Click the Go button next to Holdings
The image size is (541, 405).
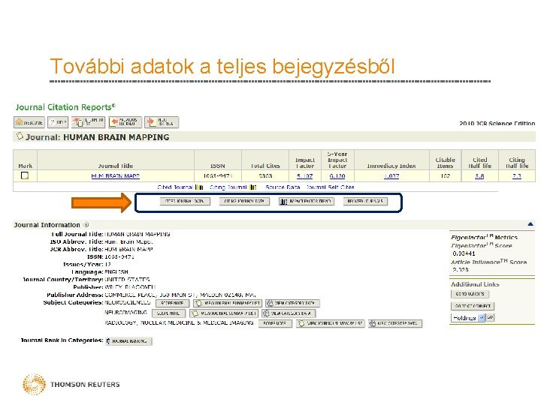point(490,317)
